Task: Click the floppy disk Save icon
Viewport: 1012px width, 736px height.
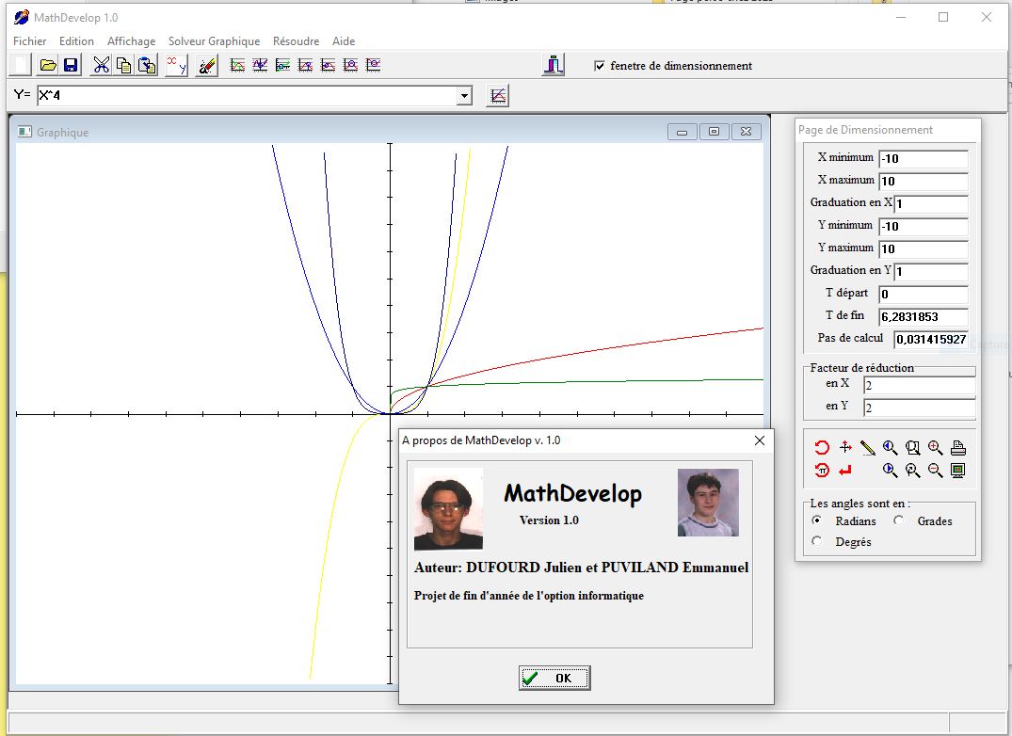Action: 71,65
